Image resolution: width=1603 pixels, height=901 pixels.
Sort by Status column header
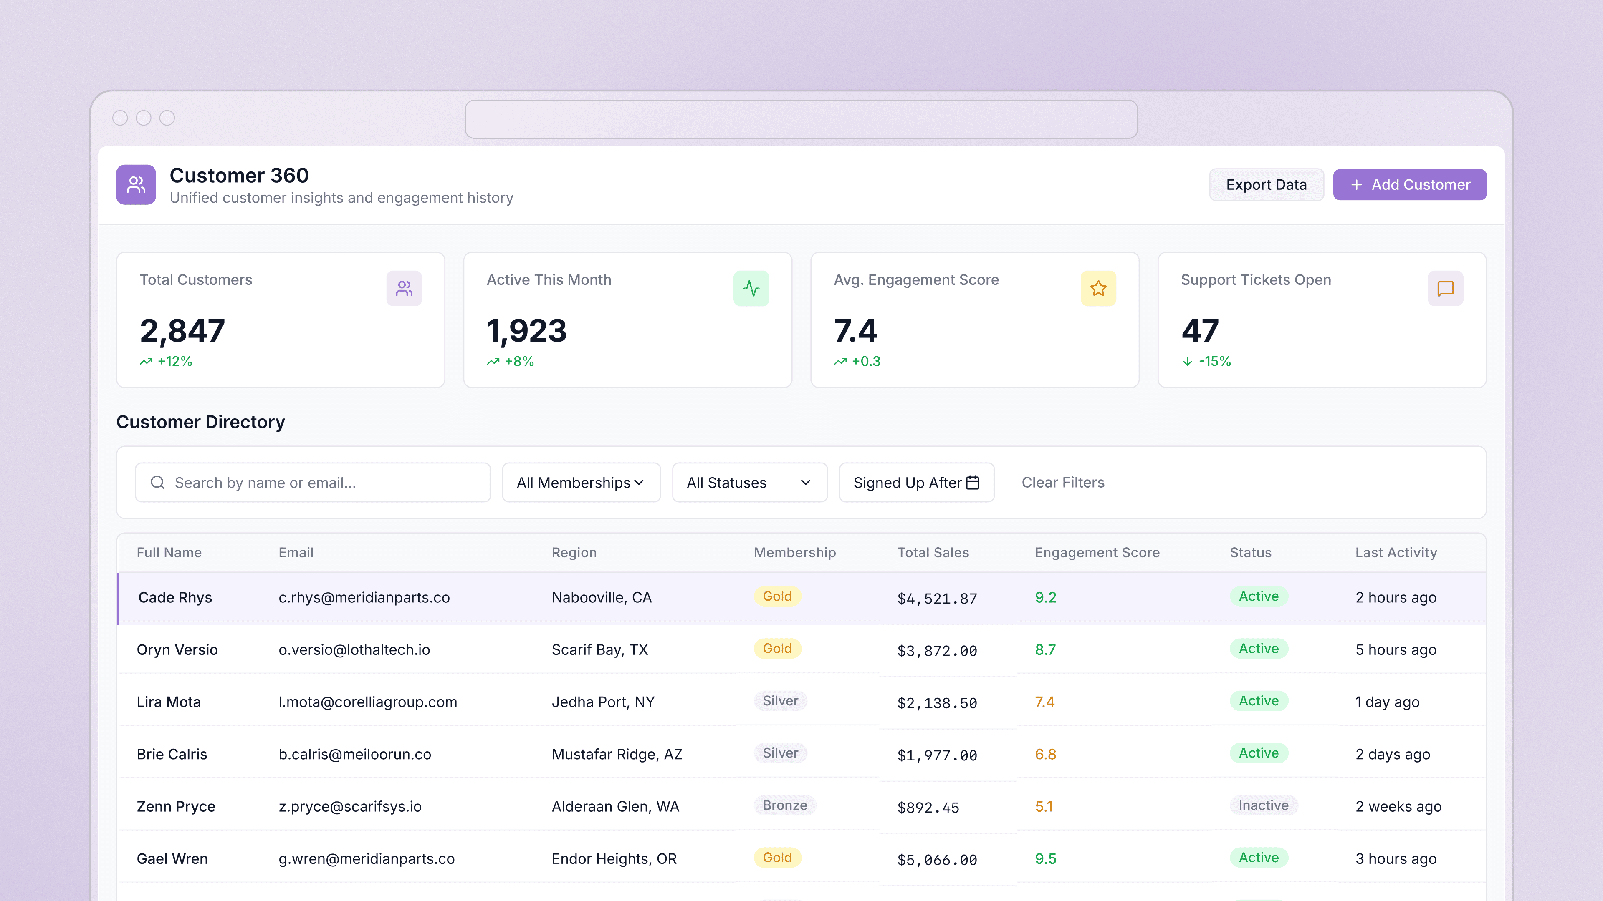tap(1251, 553)
